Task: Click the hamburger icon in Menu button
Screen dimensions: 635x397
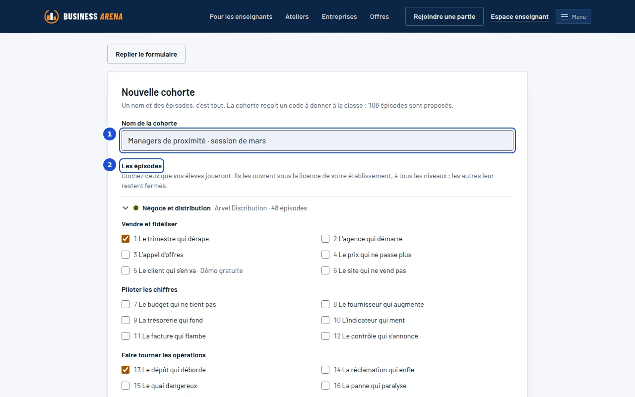Action: tap(565, 17)
